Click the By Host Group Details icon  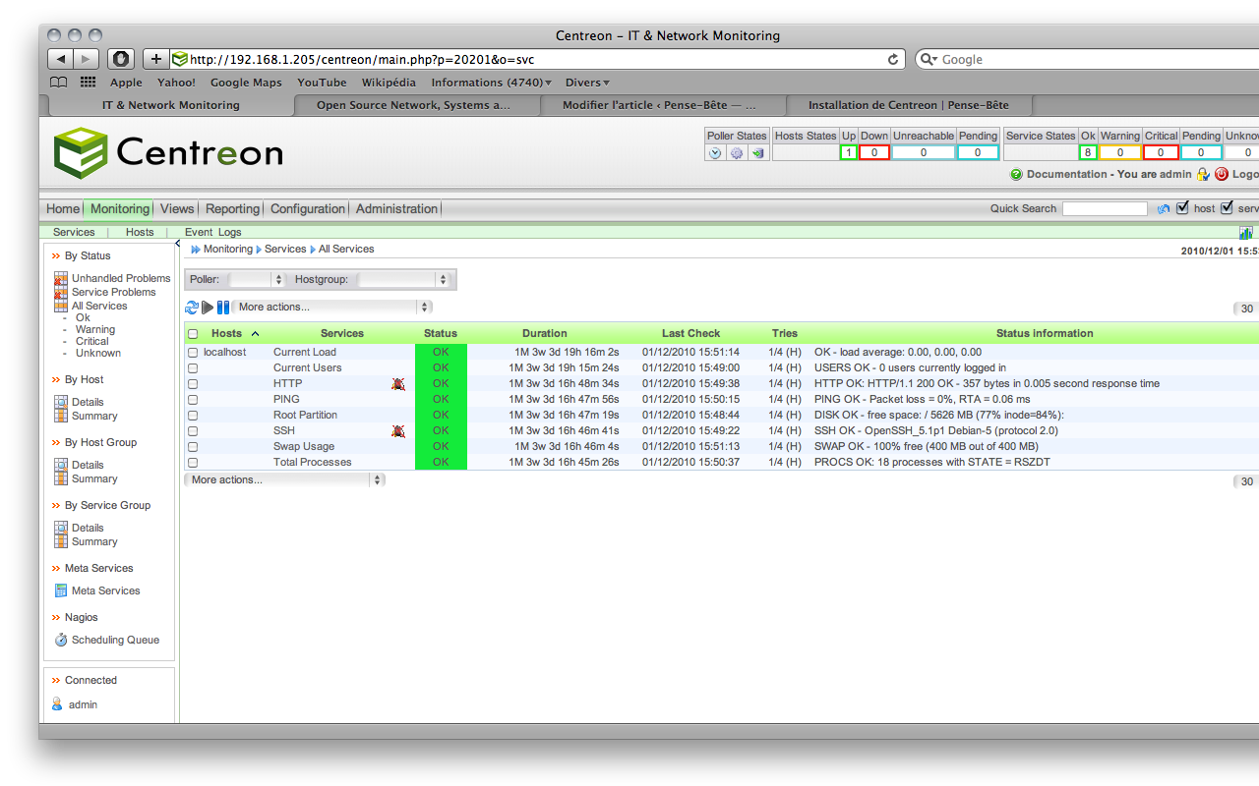61,465
